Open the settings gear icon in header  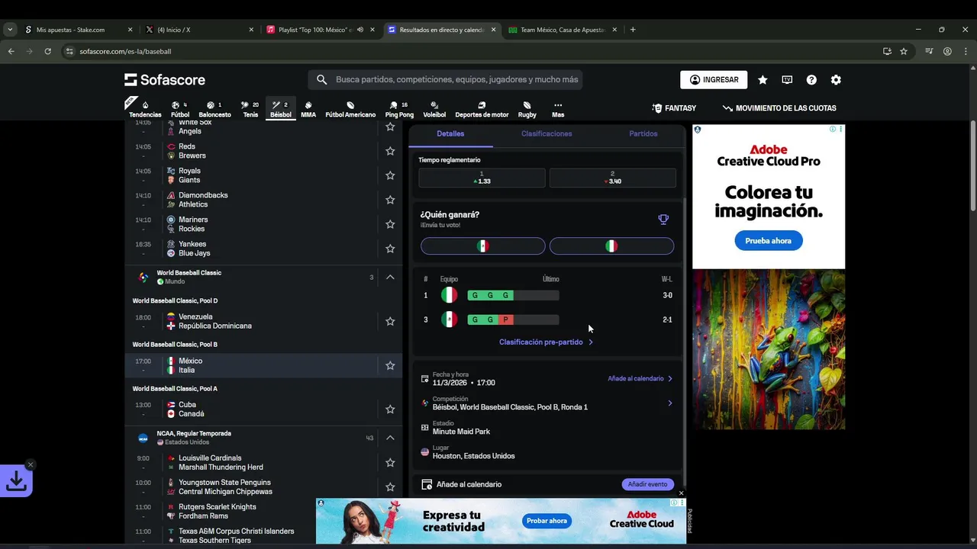click(x=836, y=80)
